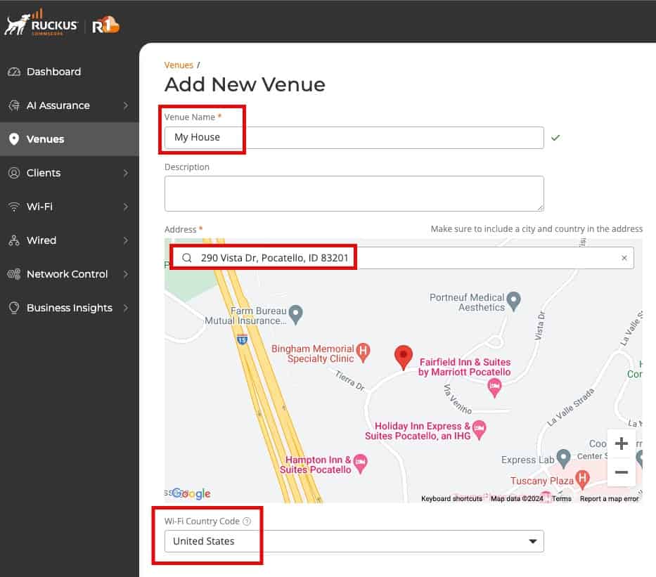Click the Clients person icon
This screenshot has height=577, width=656.
[14, 173]
